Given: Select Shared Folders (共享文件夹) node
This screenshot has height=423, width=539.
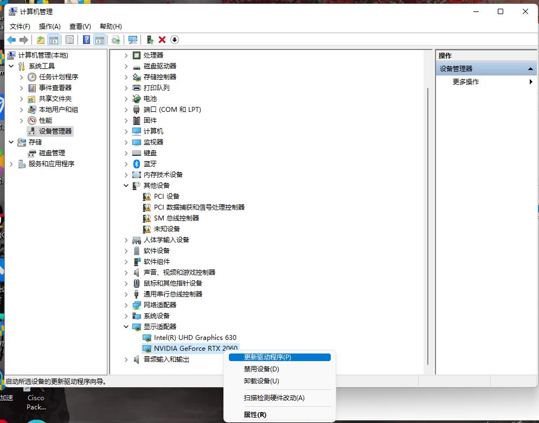Looking at the screenshot, I should 55,99.
